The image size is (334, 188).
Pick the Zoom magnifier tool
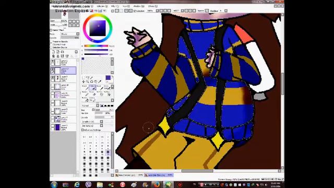coord(88,81)
